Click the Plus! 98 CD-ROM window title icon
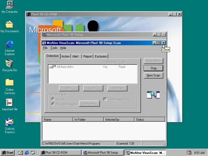Screen dimensions: 208x156 [28, 14]
